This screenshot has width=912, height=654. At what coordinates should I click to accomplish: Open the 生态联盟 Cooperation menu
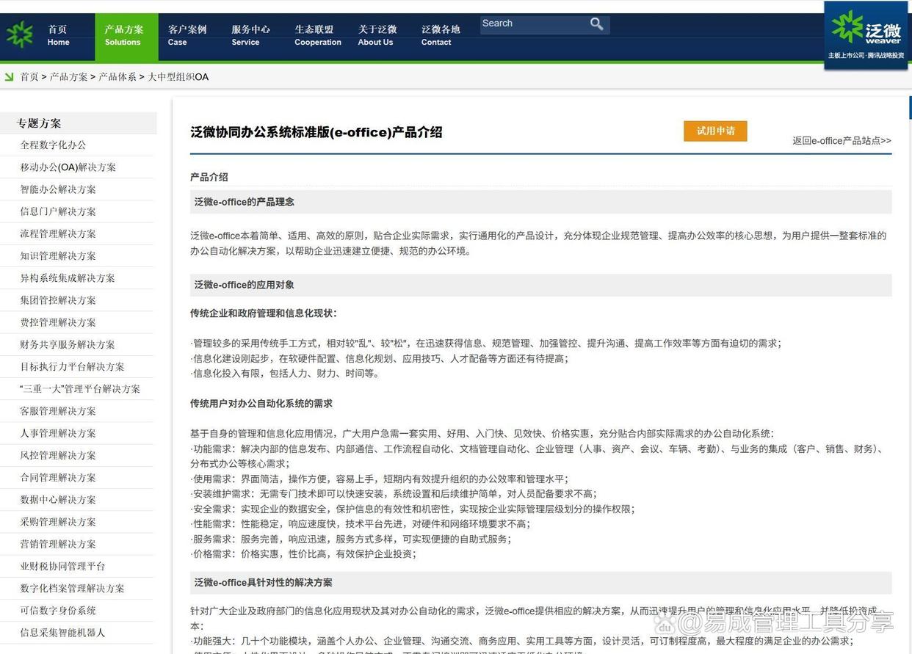tap(317, 35)
